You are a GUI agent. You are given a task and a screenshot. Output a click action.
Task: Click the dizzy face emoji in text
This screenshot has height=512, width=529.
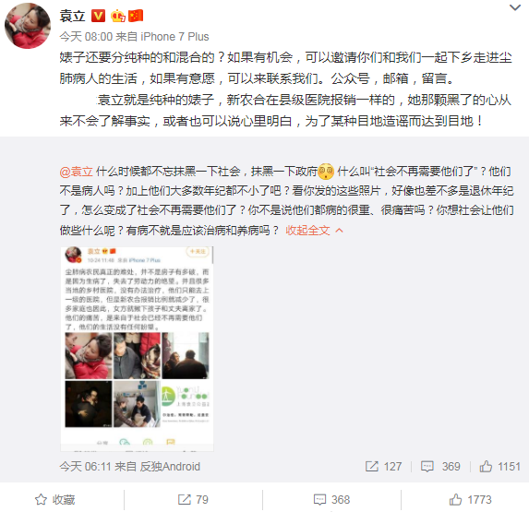point(326,172)
